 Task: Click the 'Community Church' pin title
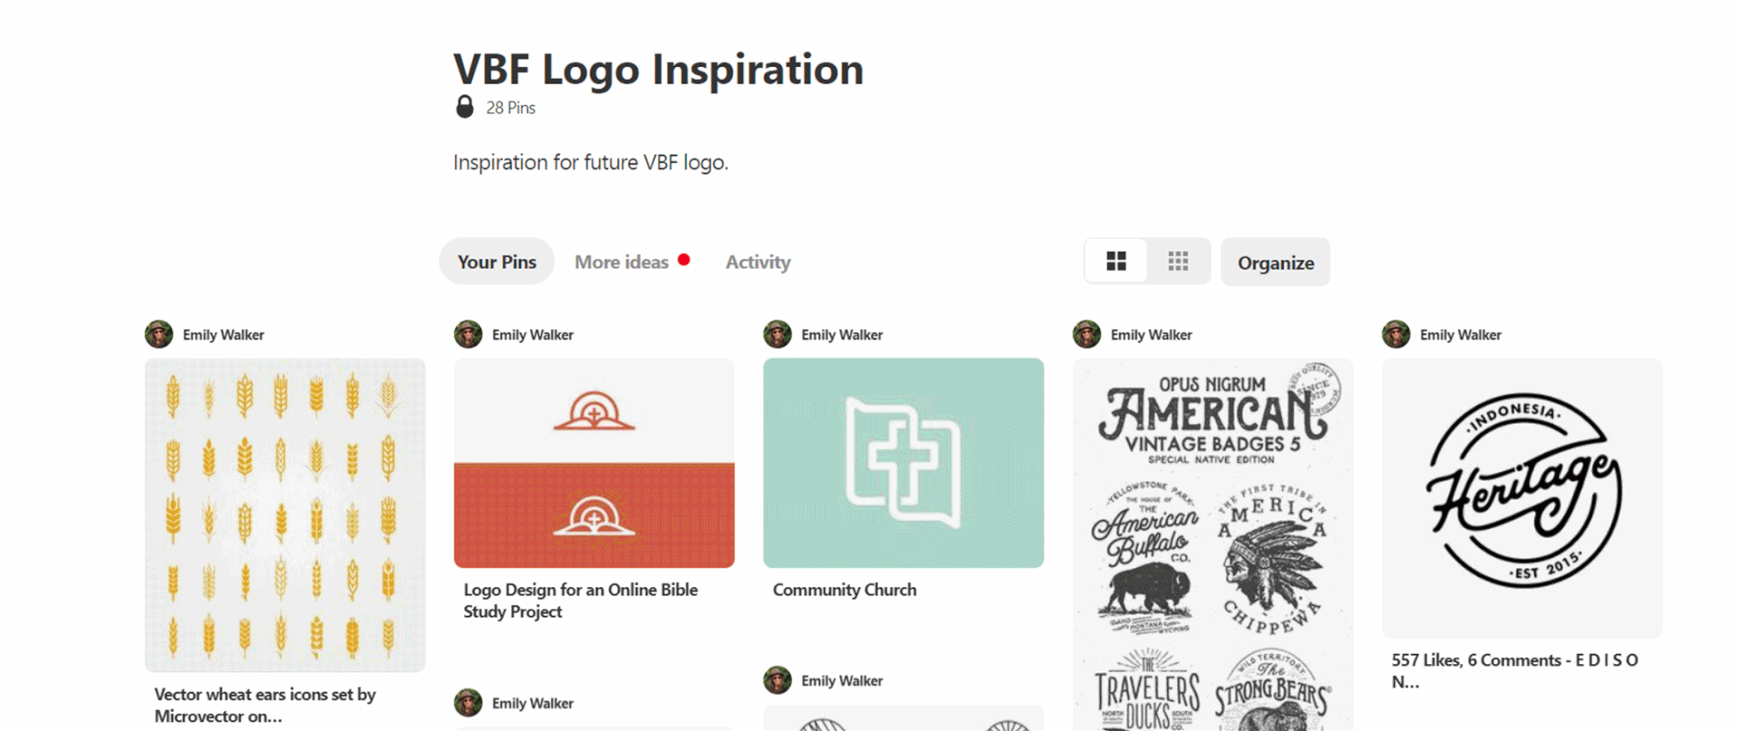844,590
